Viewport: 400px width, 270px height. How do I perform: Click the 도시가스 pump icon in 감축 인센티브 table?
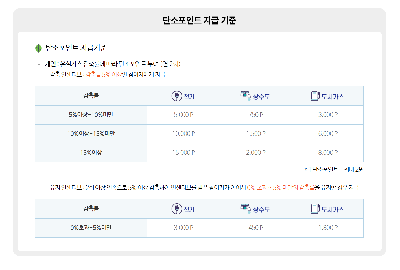pyautogui.click(x=315, y=96)
